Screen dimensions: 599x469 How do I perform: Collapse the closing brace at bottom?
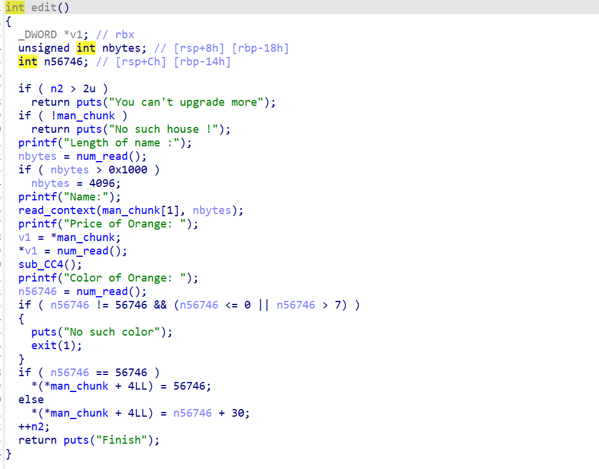[8, 453]
